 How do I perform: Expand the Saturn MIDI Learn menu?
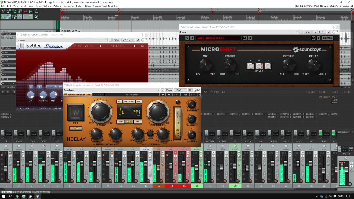26,108
